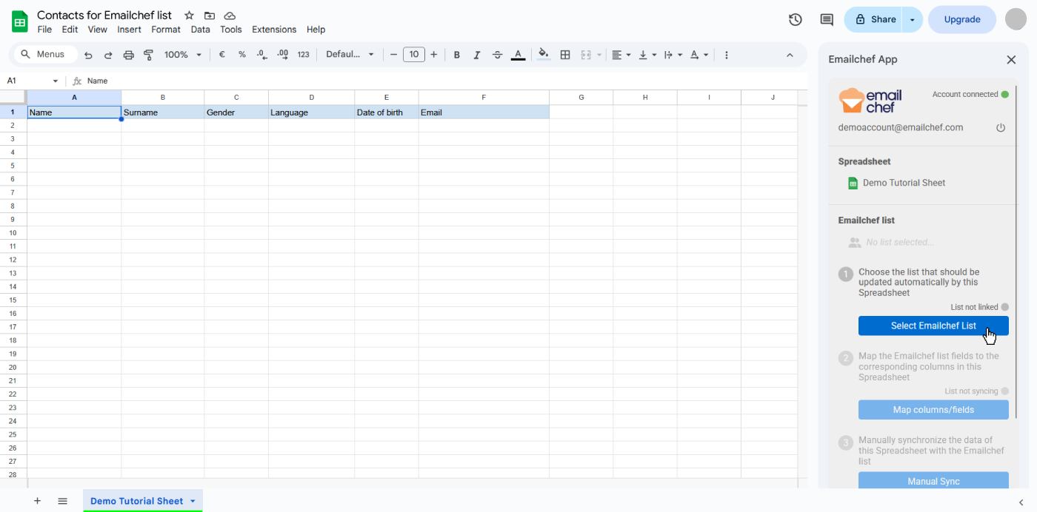The width and height of the screenshot is (1037, 512).
Task: Apply strikethrough formatting
Action: (497, 55)
